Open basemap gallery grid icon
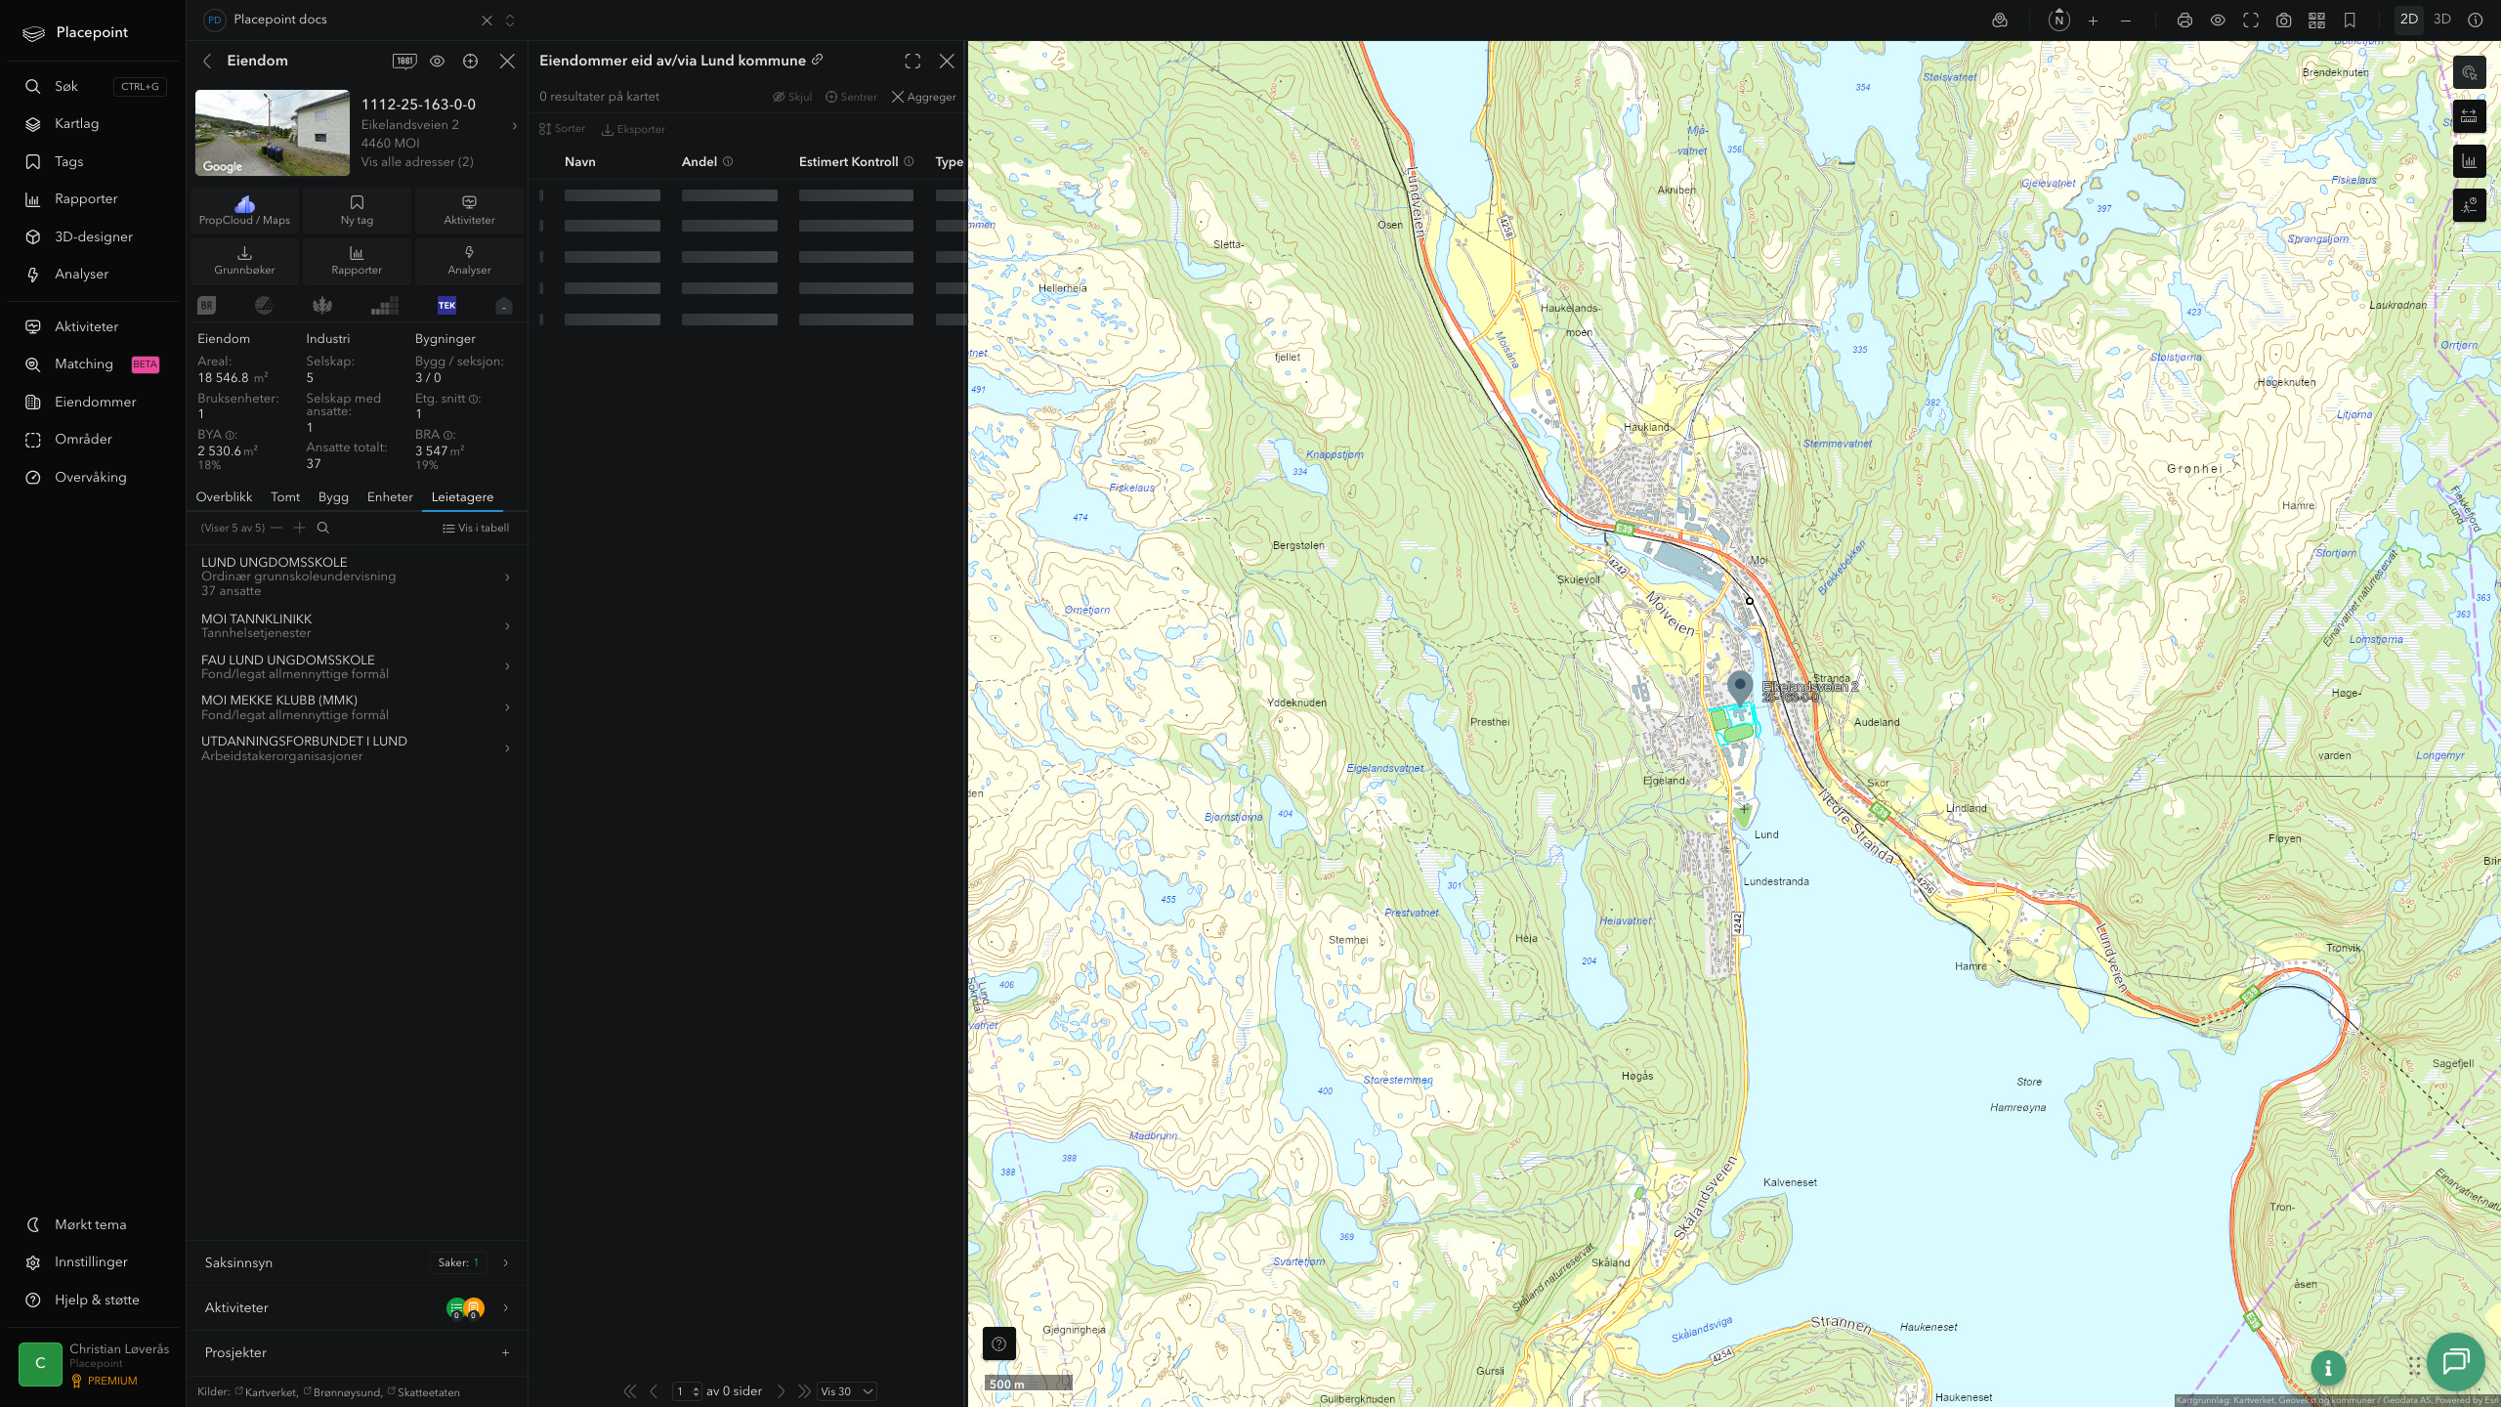The height and width of the screenshot is (1407, 2501). pyautogui.click(x=2316, y=21)
